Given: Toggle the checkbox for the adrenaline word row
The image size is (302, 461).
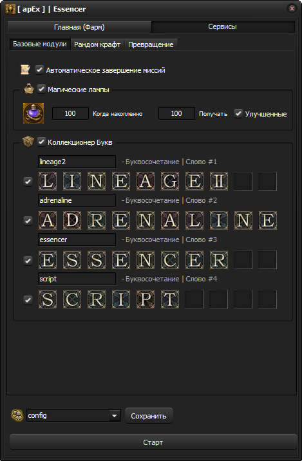Looking at the screenshot, I should (28, 220).
